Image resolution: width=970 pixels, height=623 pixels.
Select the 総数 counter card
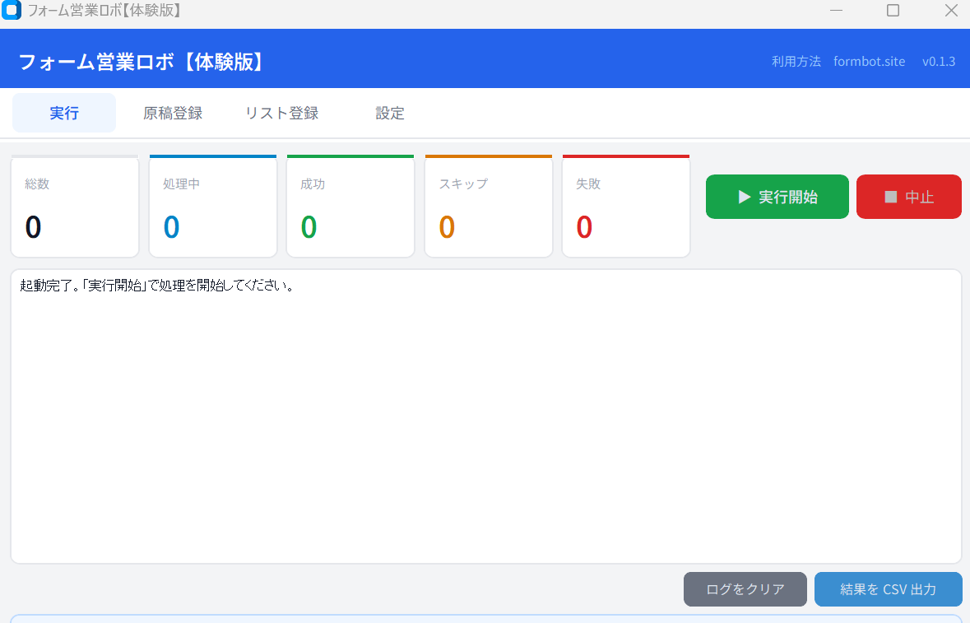coord(75,206)
